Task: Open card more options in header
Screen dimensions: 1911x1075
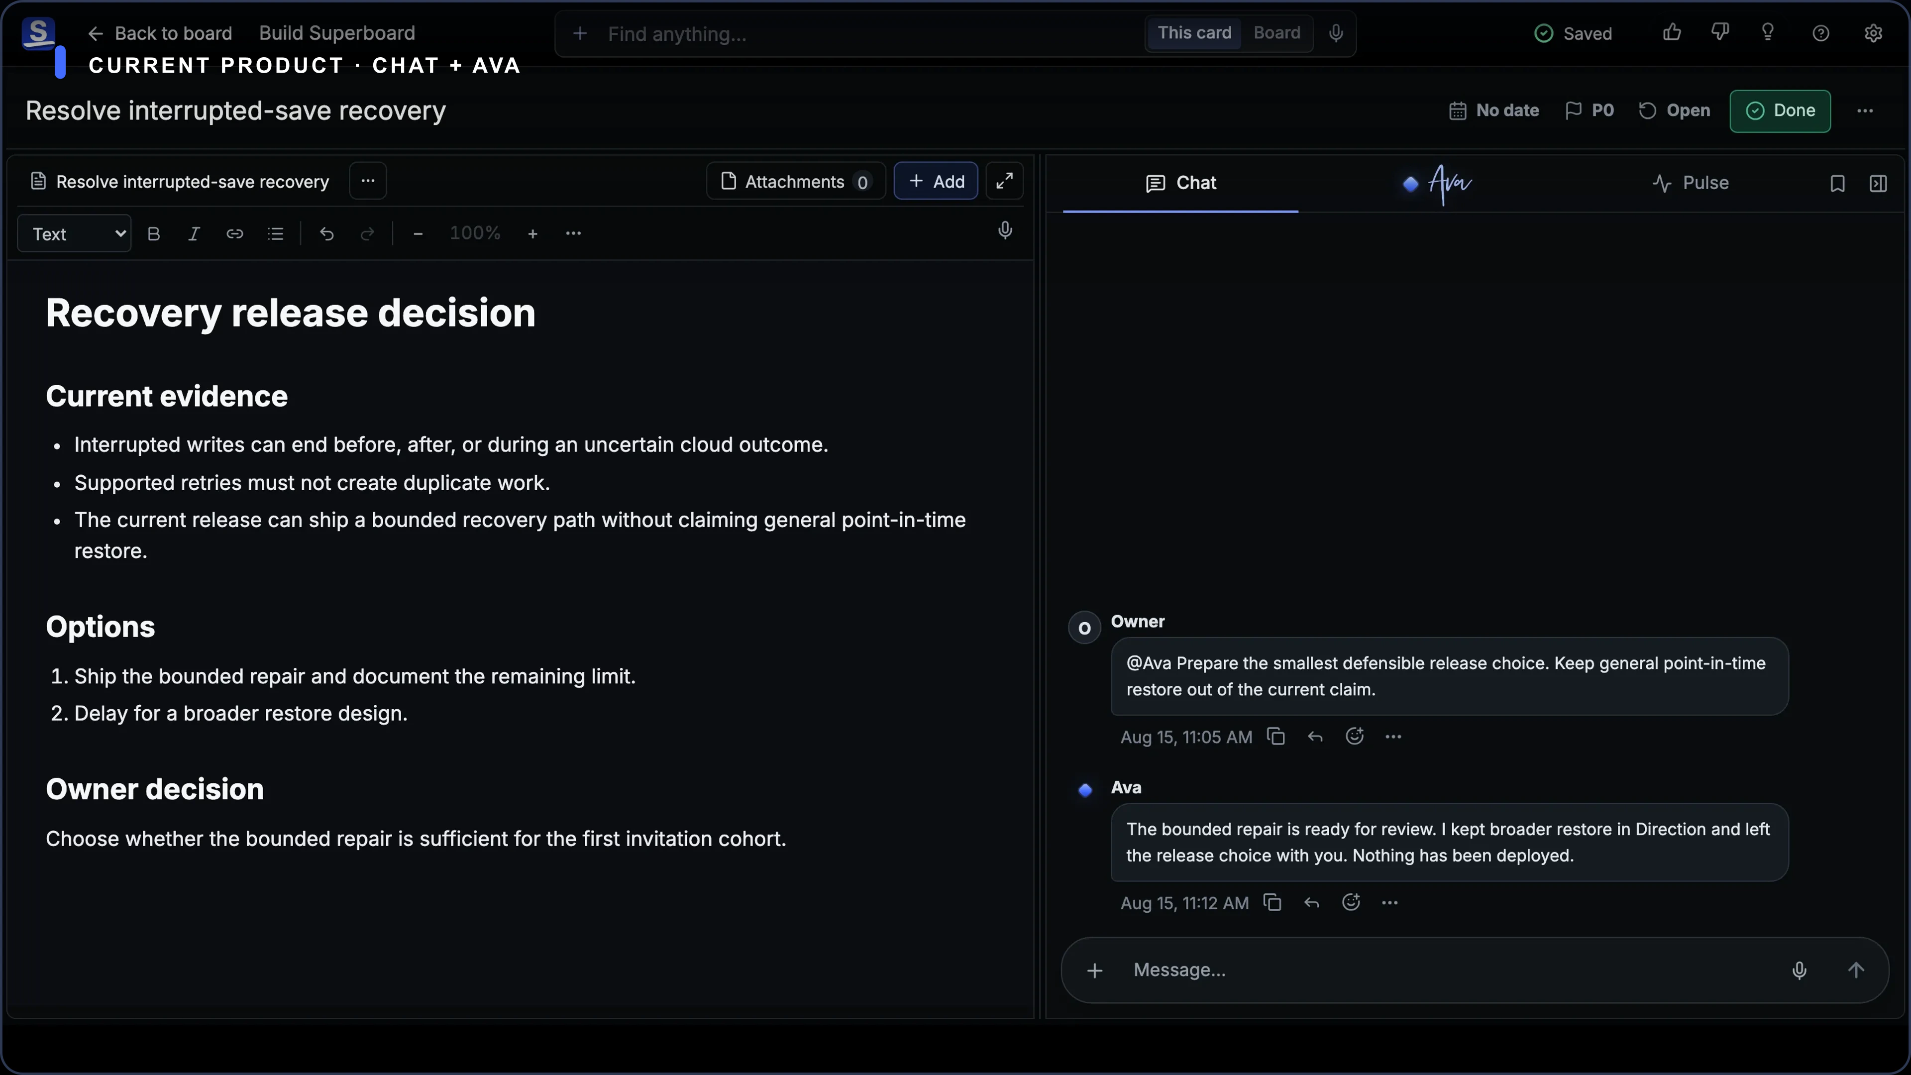Action: [1865, 110]
